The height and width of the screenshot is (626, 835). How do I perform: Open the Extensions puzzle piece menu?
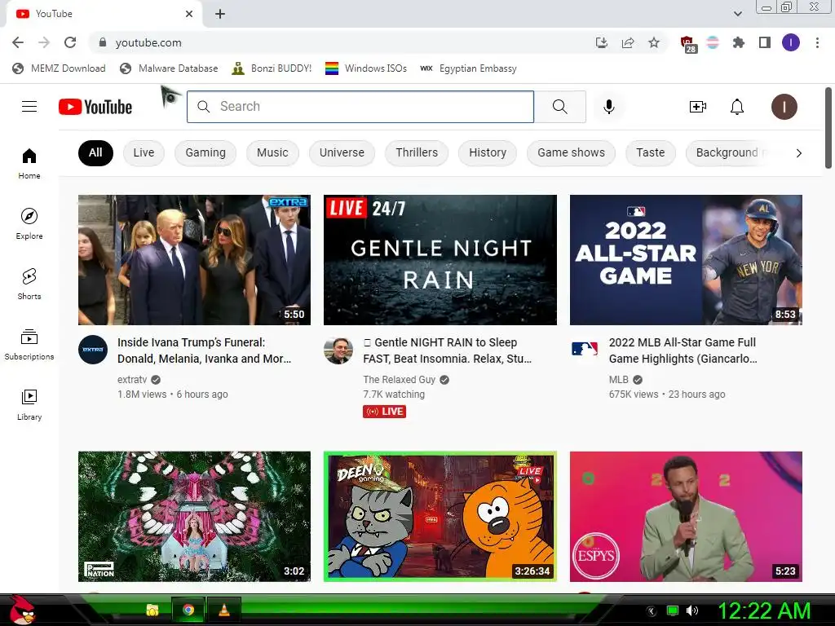click(739, 42)
